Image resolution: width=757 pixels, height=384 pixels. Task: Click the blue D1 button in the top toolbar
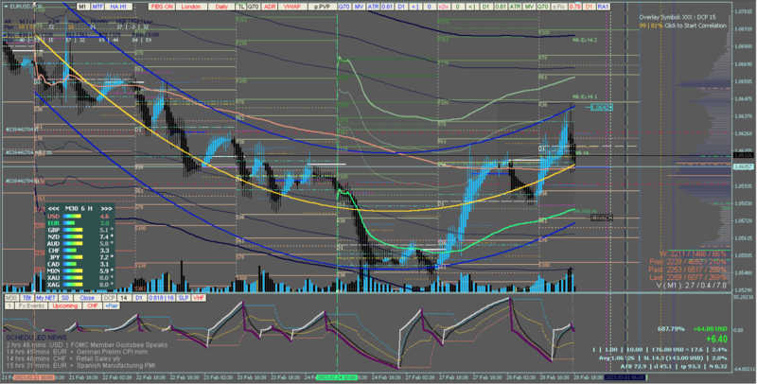click(401, 7)
